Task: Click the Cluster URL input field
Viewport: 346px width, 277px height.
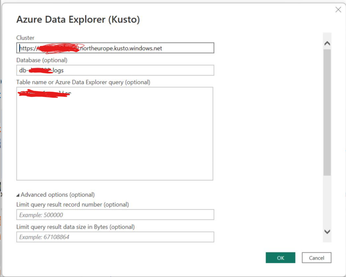Action: (115, 48)
